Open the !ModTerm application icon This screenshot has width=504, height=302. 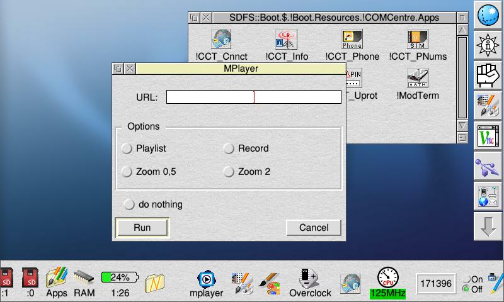[418, 79]
